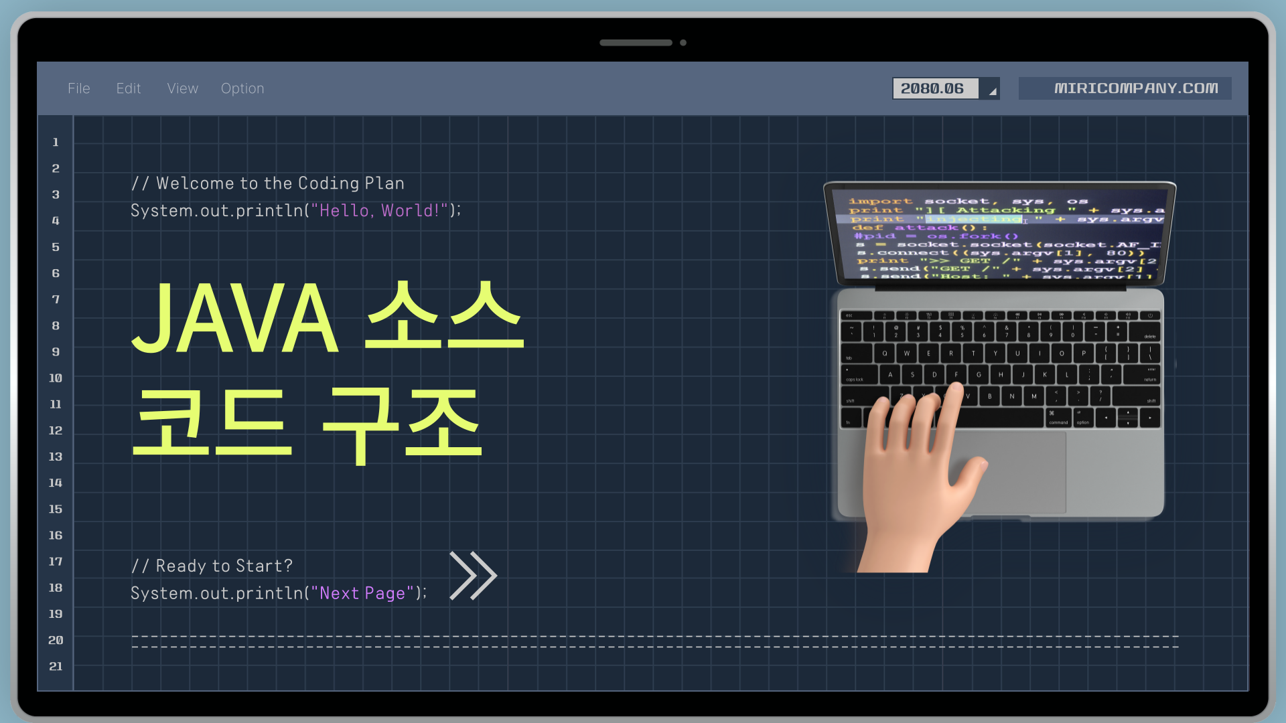The image size is (1286, 723).
Task: Select the JAVA 소스 title text
Action: (327, 317)
